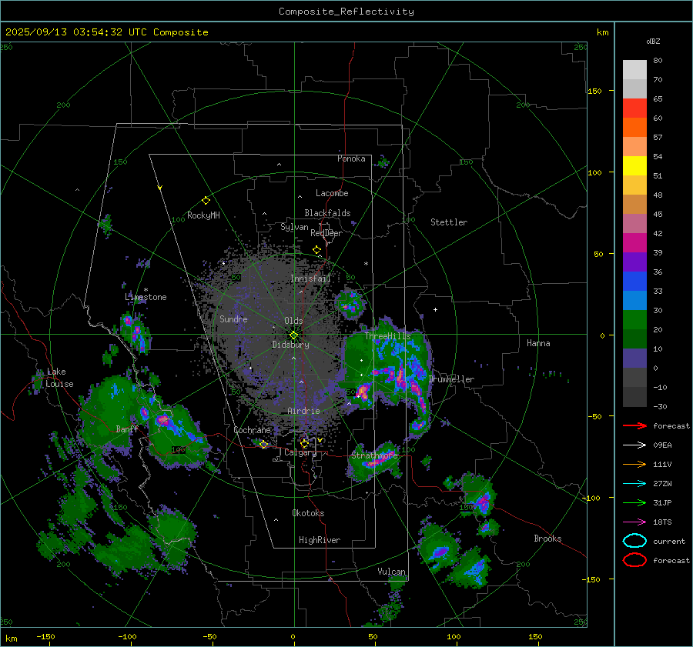Image resolution: width=693 pixels, height=647 pixels.
Task: Click the white 09EA arrow legend icon
Action: pyautogui.click(x=634, y=445)
